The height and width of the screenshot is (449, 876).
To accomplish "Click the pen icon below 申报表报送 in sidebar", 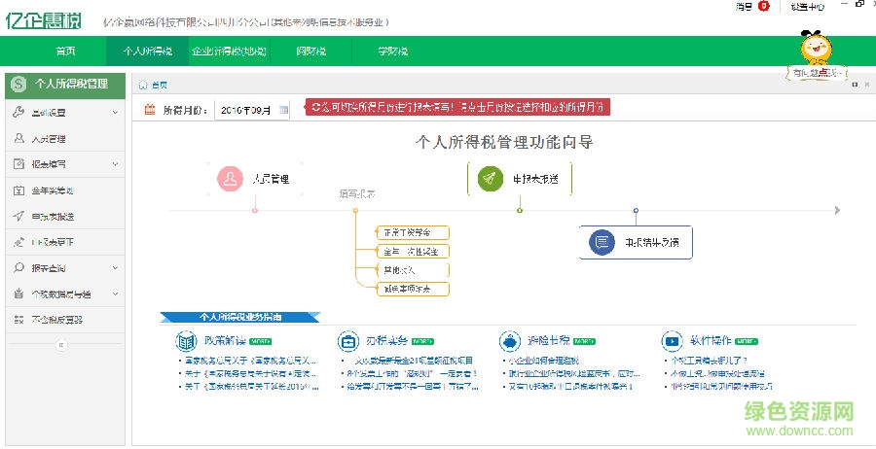I will (x=19, y=242).
